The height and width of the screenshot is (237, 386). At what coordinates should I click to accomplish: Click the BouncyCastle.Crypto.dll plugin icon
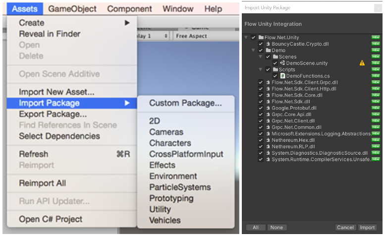(x=268, y=44)
